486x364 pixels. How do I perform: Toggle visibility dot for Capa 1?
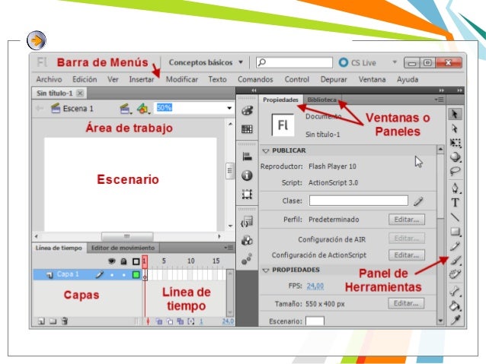112,274
